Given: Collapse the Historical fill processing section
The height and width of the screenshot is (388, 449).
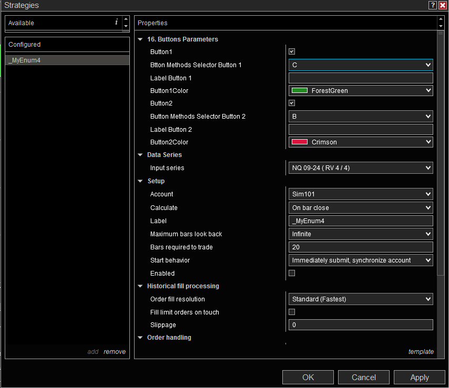Looking at the screenshot, I should pyautogui.click(x=140, y=286).
